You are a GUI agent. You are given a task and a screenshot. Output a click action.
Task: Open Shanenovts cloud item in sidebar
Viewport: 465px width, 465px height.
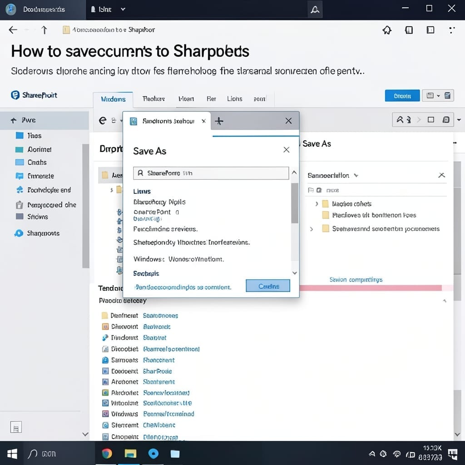37,233
